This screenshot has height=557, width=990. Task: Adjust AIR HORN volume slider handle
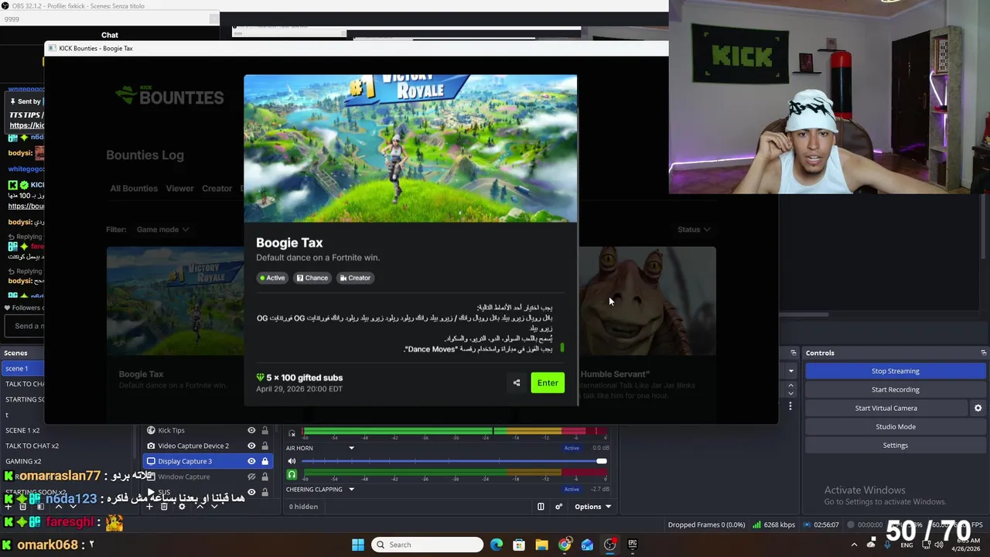click(602, 461)
